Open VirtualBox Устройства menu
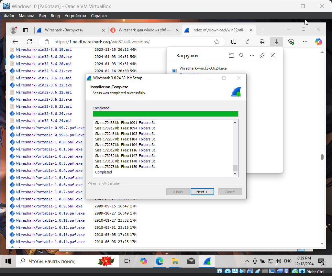The image size is (332, 276). [x=75, y=16]
